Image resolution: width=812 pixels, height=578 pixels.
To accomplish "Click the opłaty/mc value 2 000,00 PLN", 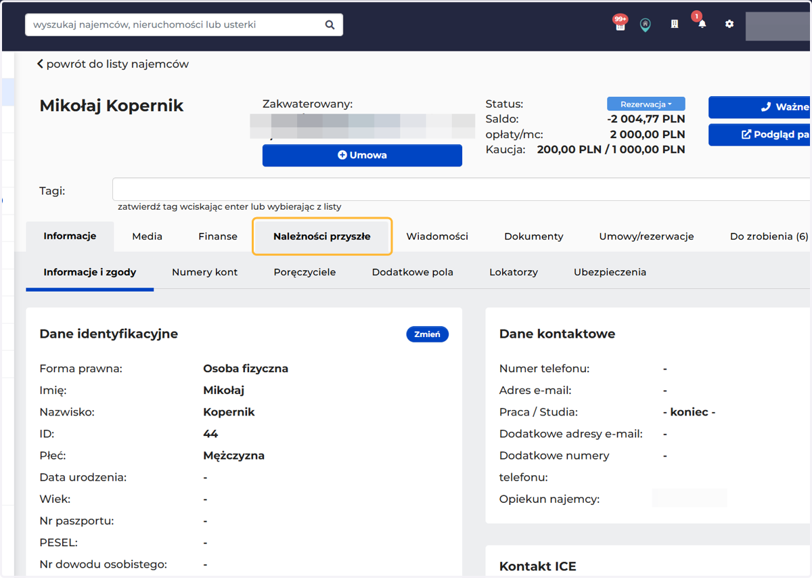I will pos(648,134).
